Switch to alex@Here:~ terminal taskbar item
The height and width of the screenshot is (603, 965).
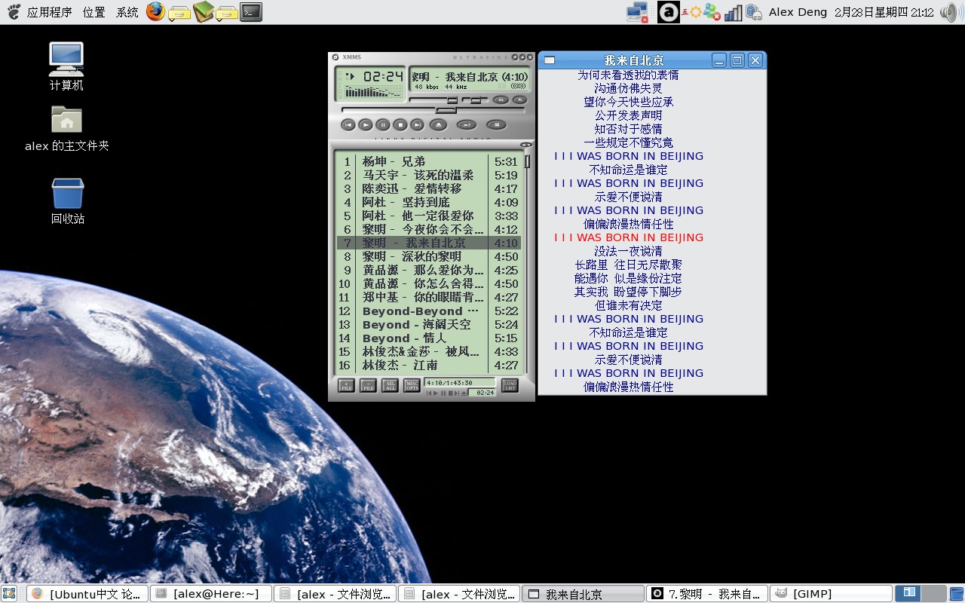click(210, 593)
